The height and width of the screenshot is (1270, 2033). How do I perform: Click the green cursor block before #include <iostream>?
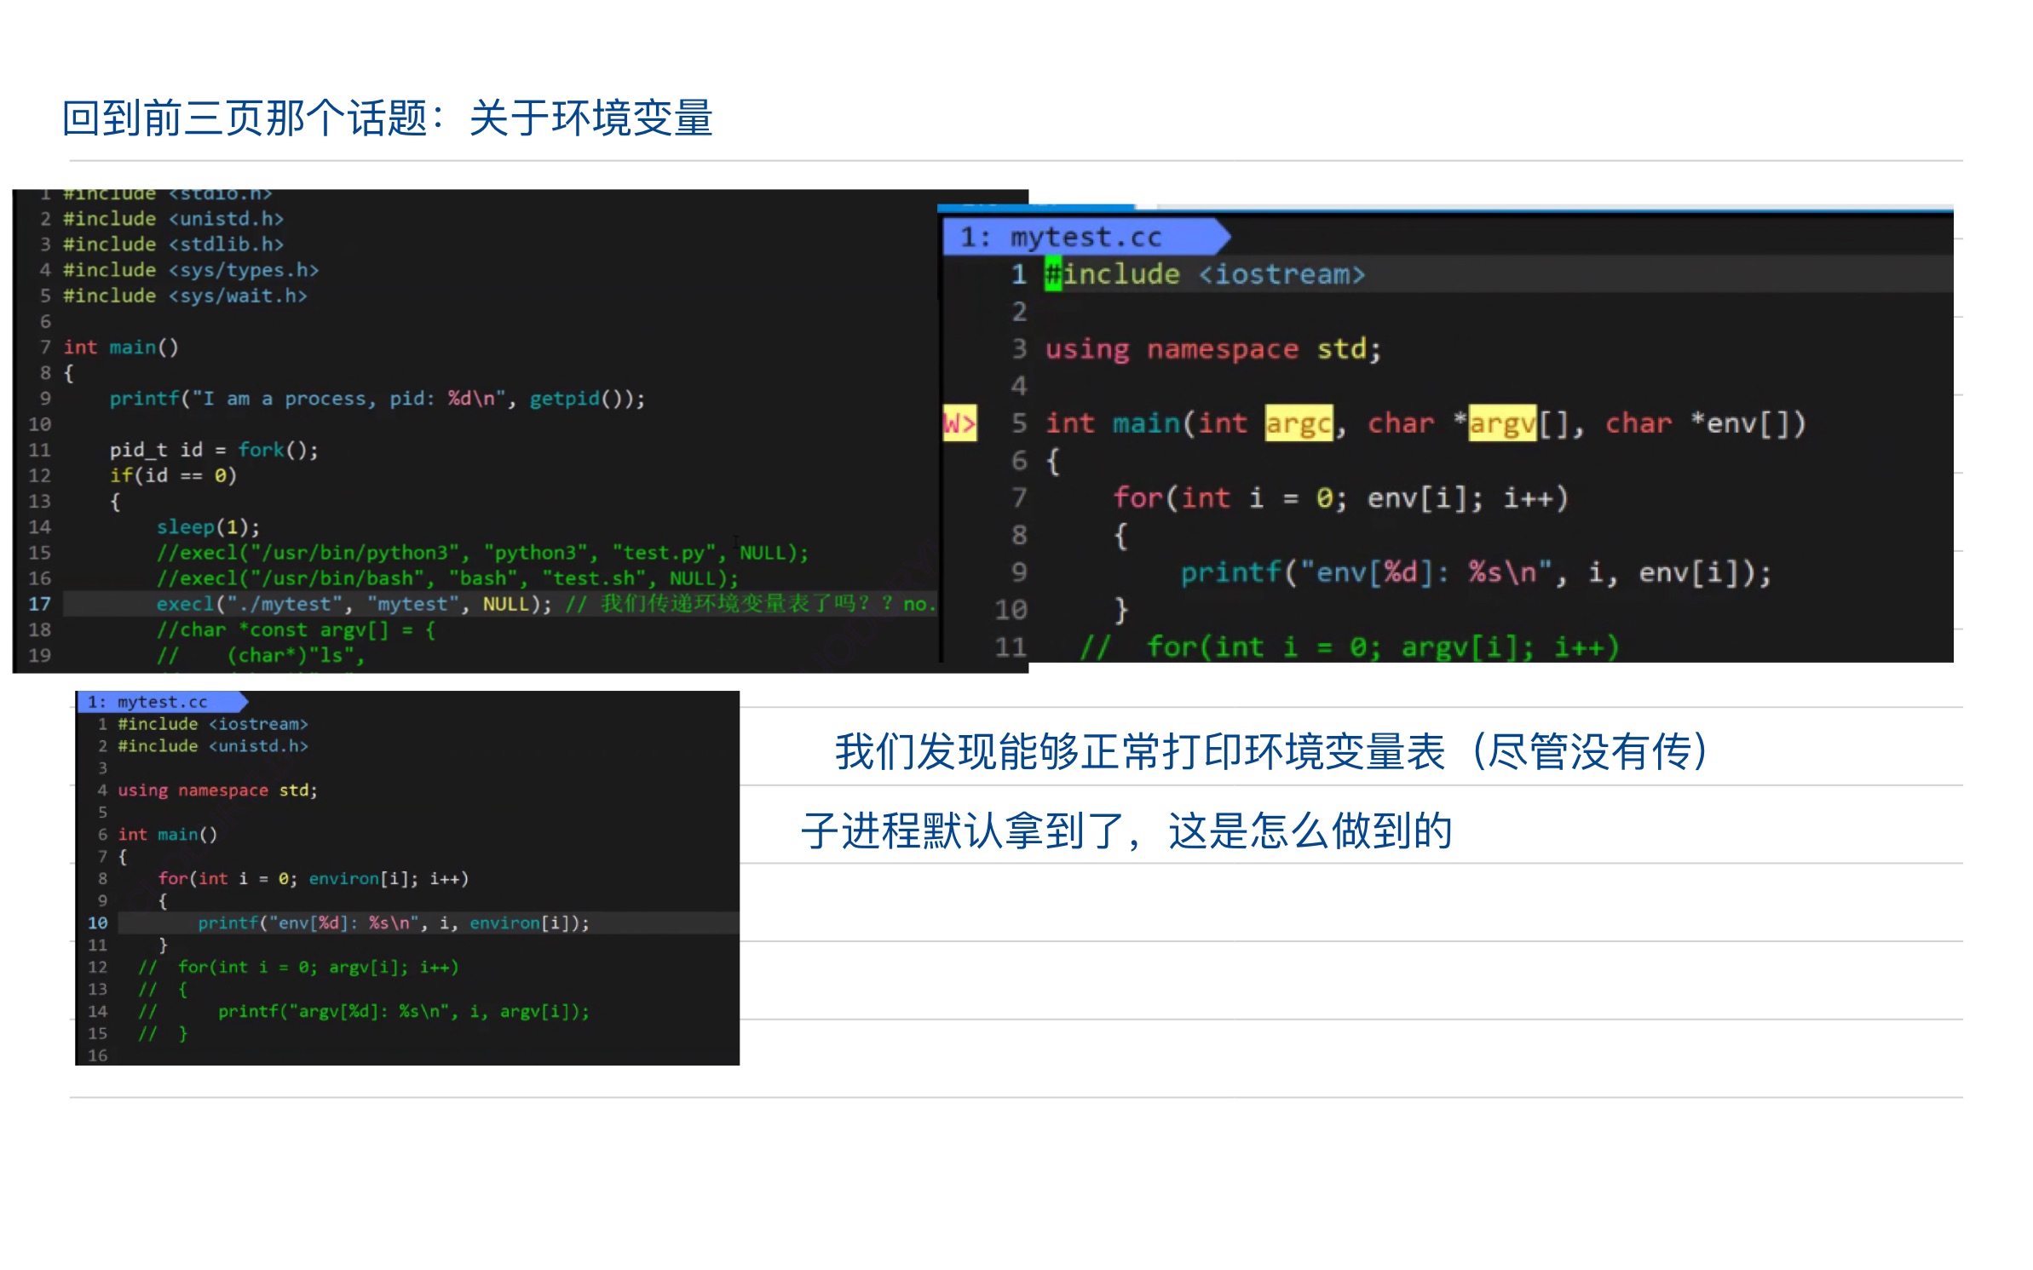(1053, 274)
